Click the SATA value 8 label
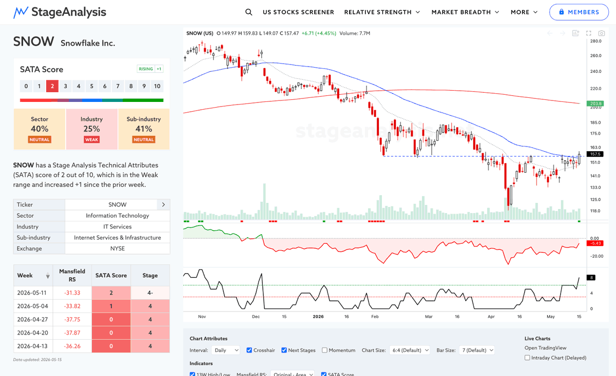This screenshot has width=616, height=376. pos(592,278)
